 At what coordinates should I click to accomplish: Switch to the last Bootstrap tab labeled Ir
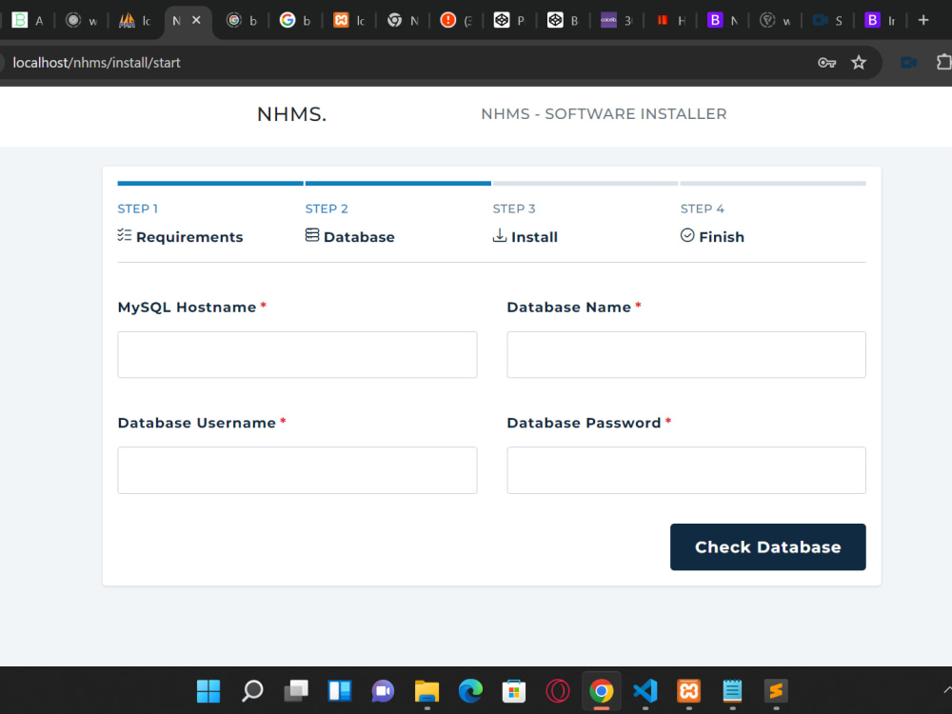coord(881,21)
